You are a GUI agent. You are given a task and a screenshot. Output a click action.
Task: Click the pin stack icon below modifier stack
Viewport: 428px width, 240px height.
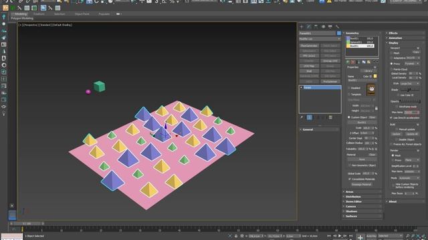[302, 117]
